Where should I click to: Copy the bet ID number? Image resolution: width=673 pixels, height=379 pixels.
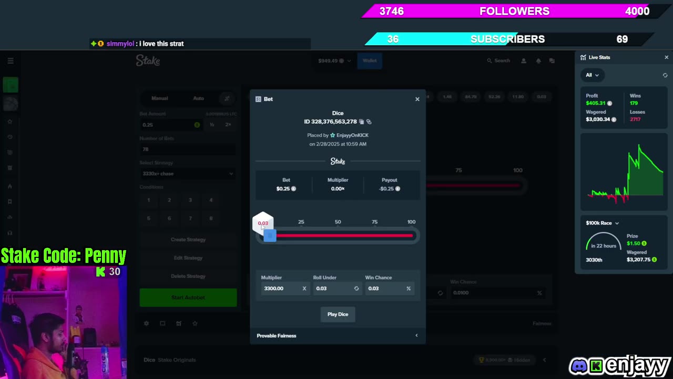coord(361,122)
